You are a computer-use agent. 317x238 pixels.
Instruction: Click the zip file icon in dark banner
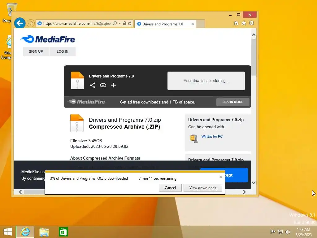click(77, 81)
